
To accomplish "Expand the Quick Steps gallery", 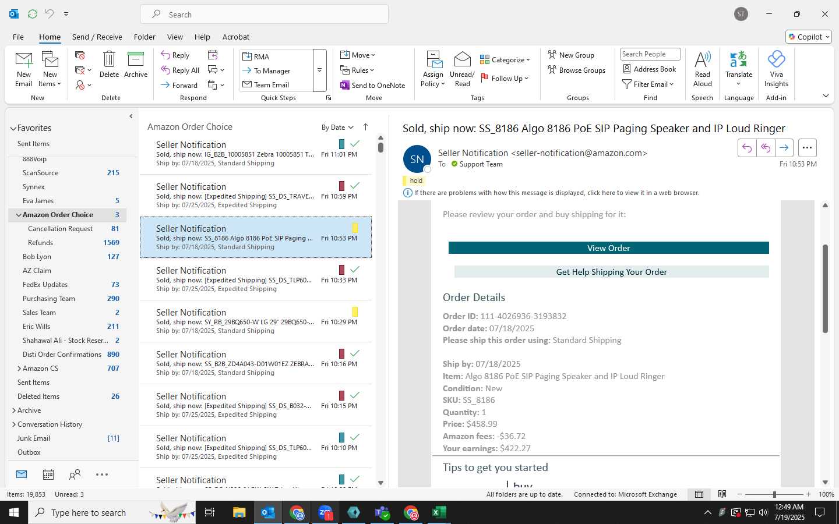I will click(x=319, y=70).
